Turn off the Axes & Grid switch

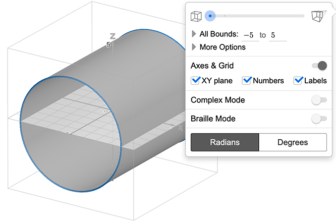319,66
